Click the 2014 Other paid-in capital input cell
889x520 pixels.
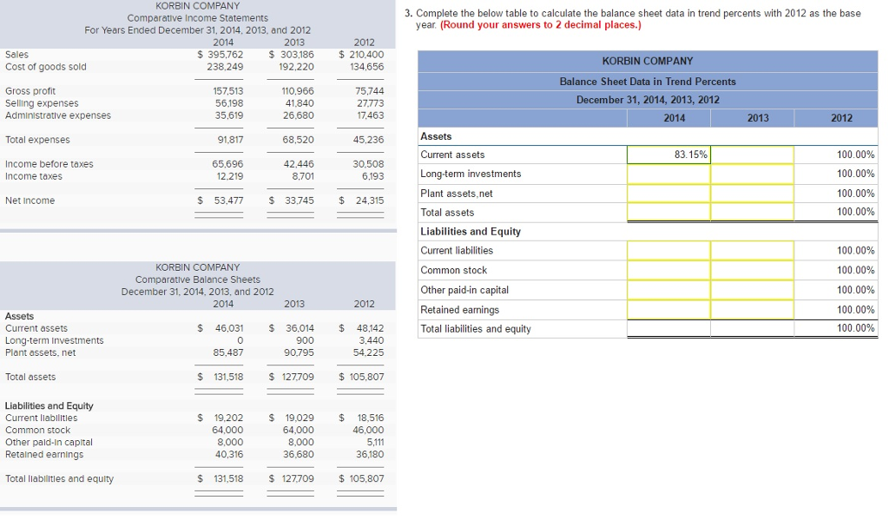pyautogui.click(x=668, y=290)
